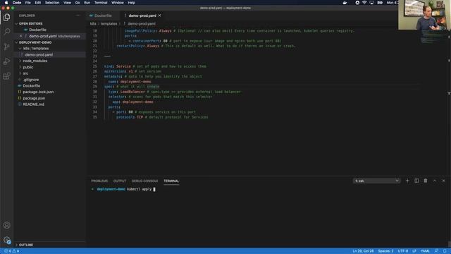This screenshot has height=254, width=451.
Task: Kill terminal with the trash icon
Action: 426,181
